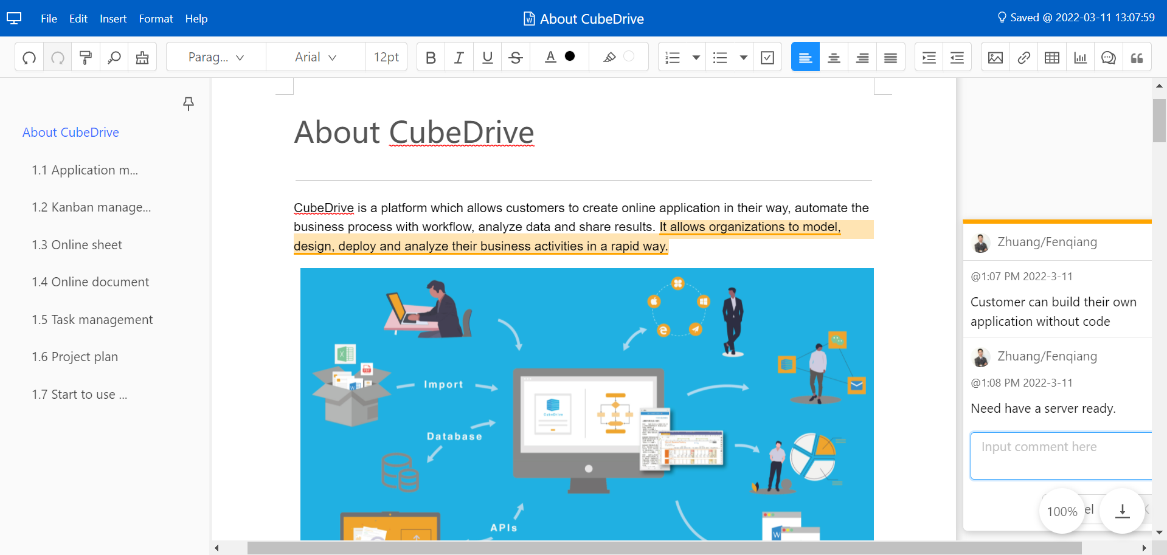1167x555 pixels.
Task: Insert a checklist item
Action: pyautogui.click(x=767, y=57)
